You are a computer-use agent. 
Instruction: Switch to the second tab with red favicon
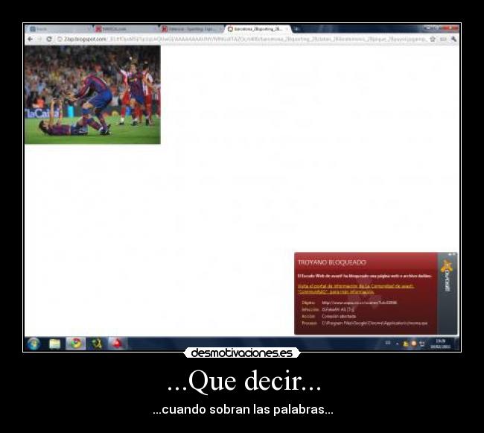click(x=127, y=29)
